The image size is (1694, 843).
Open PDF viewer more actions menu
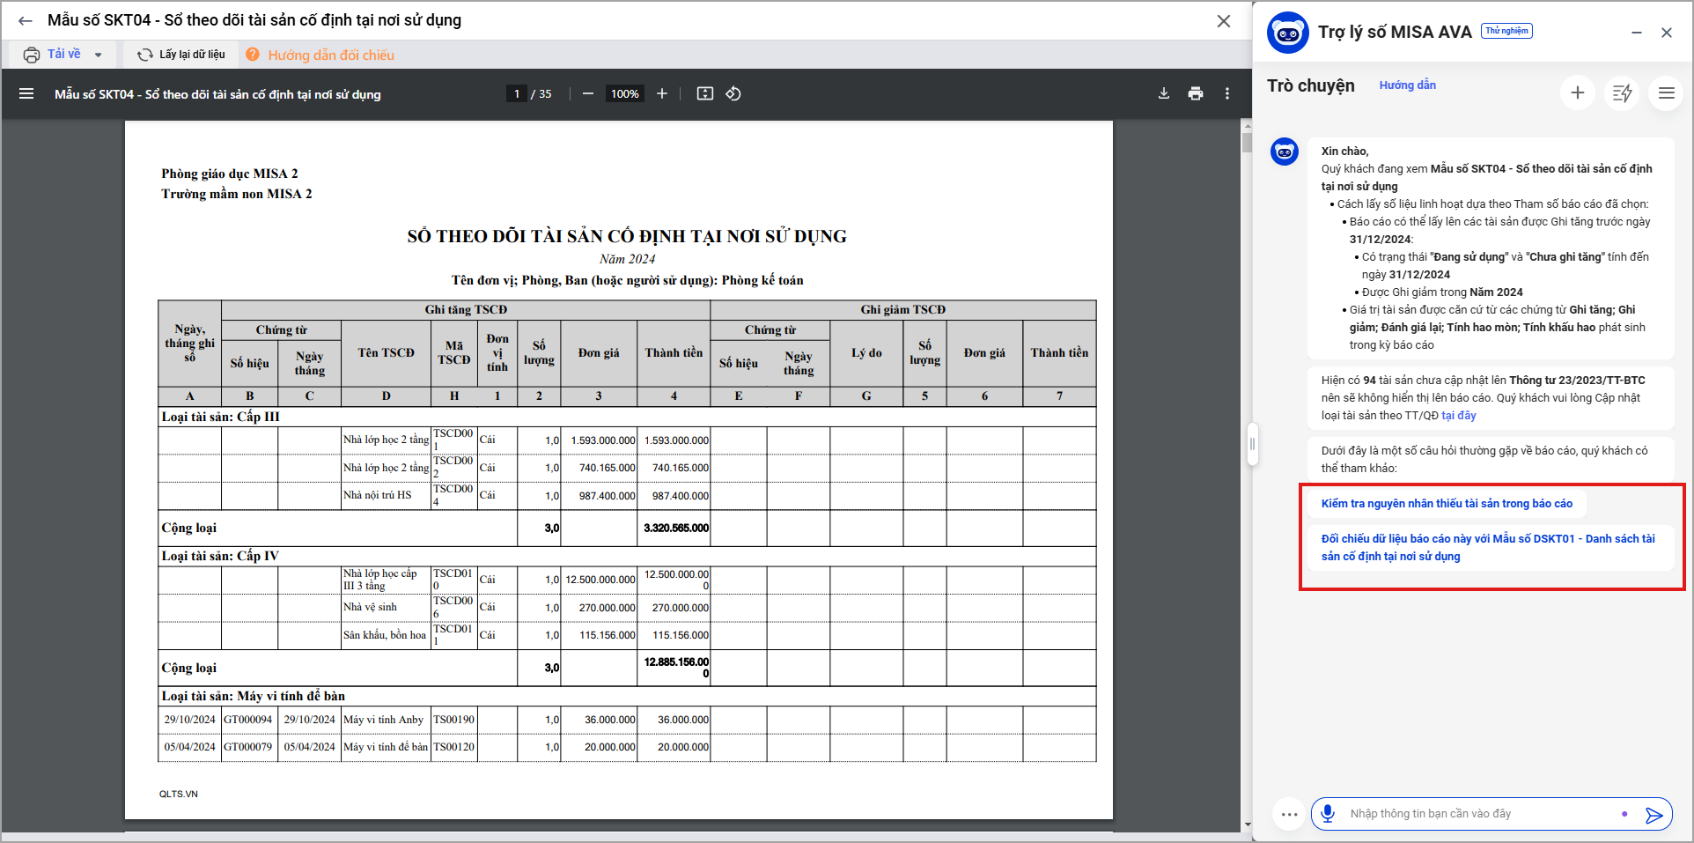tap(1227, 93)
